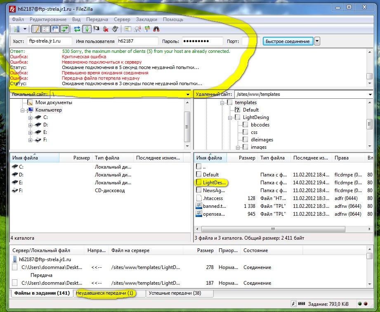Click the Reconnect to last server icon
Image resolution: width=380 pixels, height=312 pixels.
coord(115,29)
